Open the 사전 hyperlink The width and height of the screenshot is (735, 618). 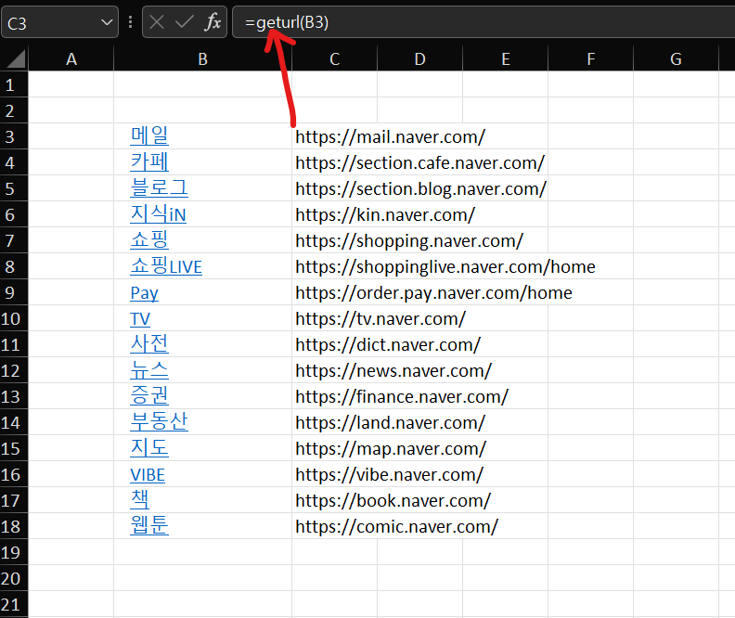[149, 344]
